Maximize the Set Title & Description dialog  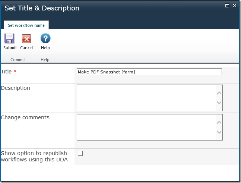(227, 6)
